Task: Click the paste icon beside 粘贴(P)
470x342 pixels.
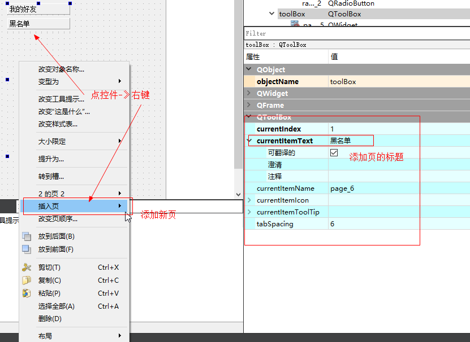Action: click(27, 293)
